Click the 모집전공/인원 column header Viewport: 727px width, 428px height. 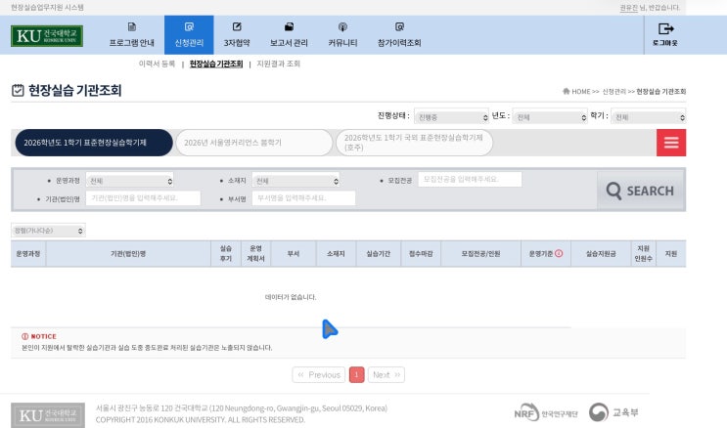(480, 254)
